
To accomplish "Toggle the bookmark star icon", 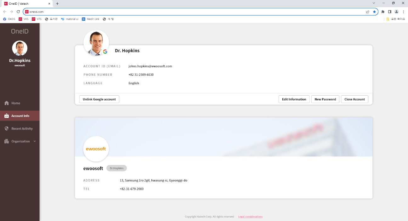I will click(374, 12).
